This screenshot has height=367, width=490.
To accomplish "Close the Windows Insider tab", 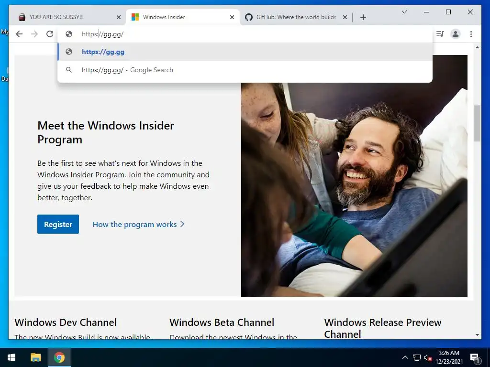I will coord(232,17).
